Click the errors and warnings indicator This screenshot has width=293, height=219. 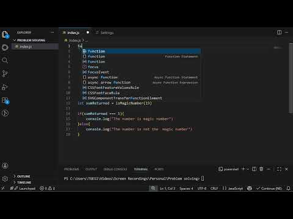pyautogui.click(x=47, y=188)
